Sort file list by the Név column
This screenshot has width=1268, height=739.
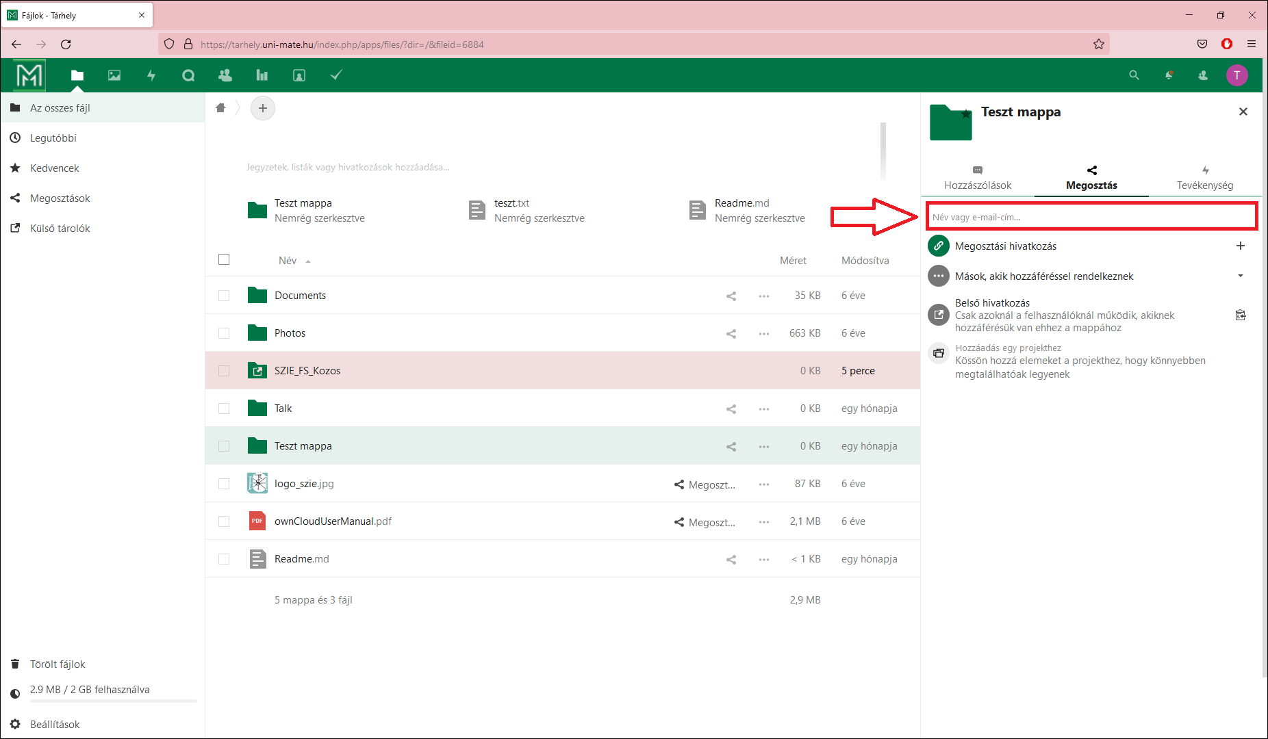(x=288, y=261)
